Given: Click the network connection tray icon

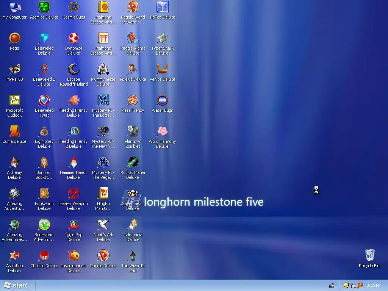Looking at the screenshot, I should pos(353,286).
